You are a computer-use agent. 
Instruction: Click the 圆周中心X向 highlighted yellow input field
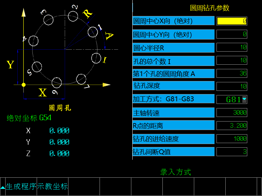click(232, 21)
